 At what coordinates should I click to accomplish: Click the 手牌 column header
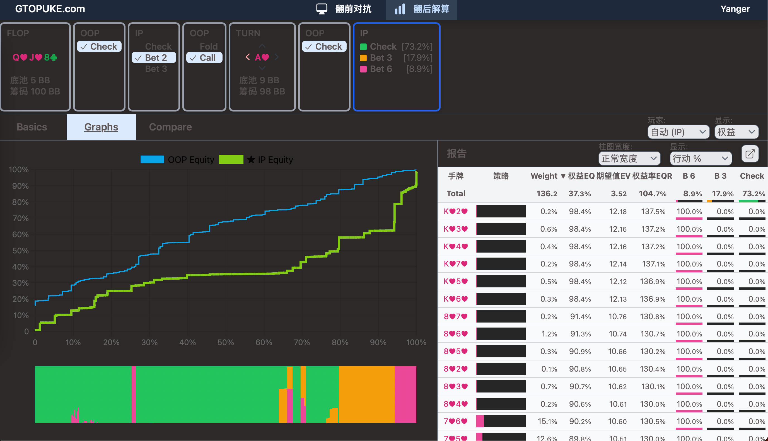[456, 176]
